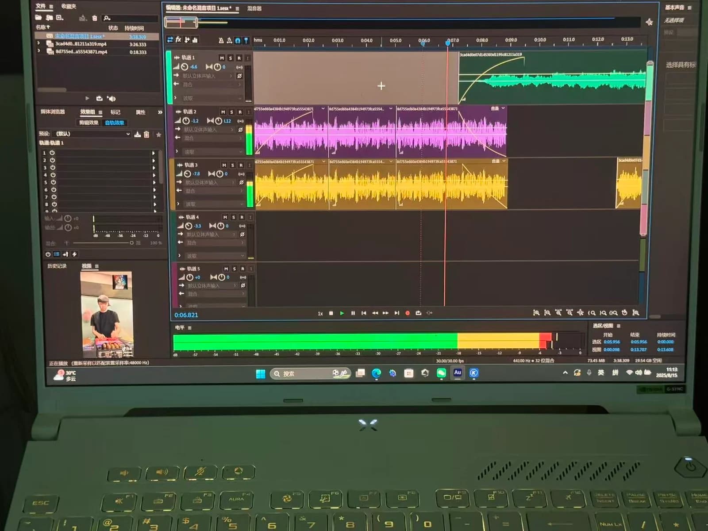Stop playback with the transport Stop button
This screenshot has height=531, width=708.
331,313
